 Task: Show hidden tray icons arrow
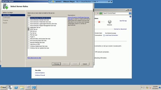142,87
